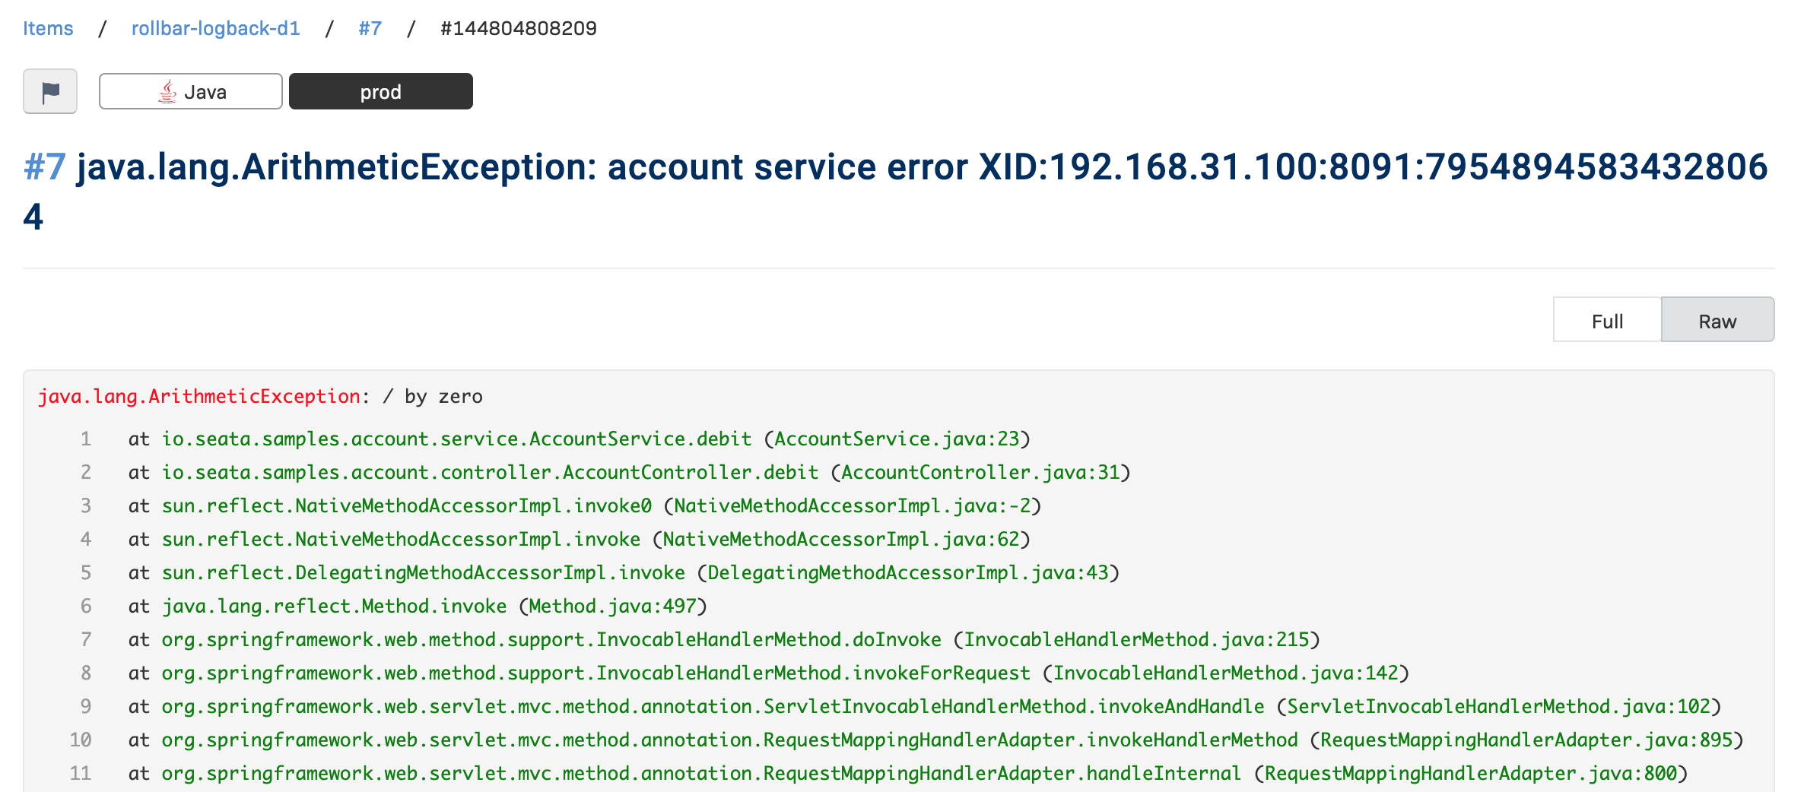Select the DelegatingMethodAccessorImpl.invoke frame
The height and width of the screenshot is (792, 1804).
(x=423, y=572)
